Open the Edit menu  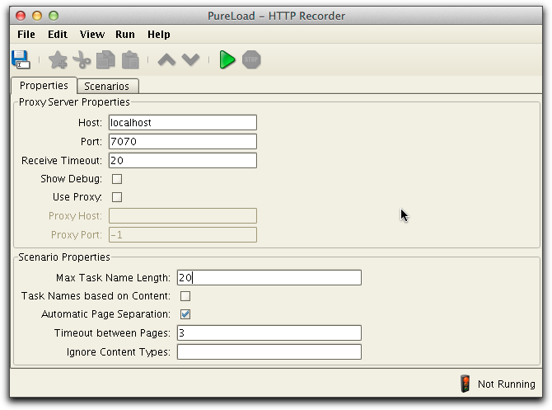[58, 35]
